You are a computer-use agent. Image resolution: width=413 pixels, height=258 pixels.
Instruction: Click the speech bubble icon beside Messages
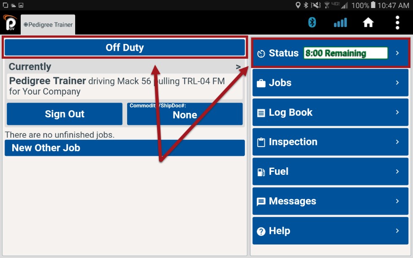(x=262, y=201)
